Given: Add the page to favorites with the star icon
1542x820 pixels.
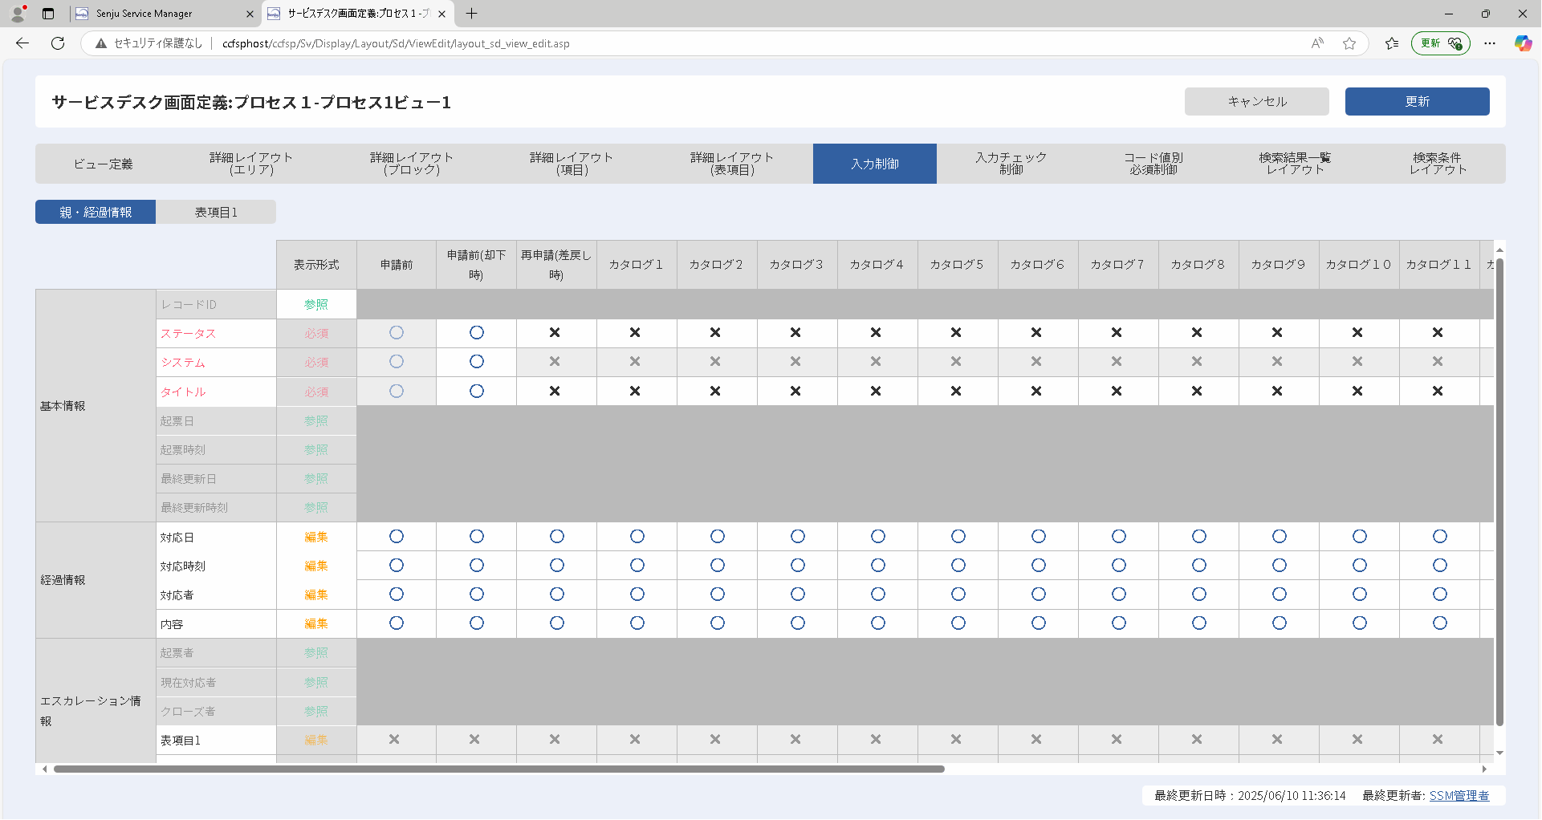Looking at the screenshot, I should click(1349, 43).
